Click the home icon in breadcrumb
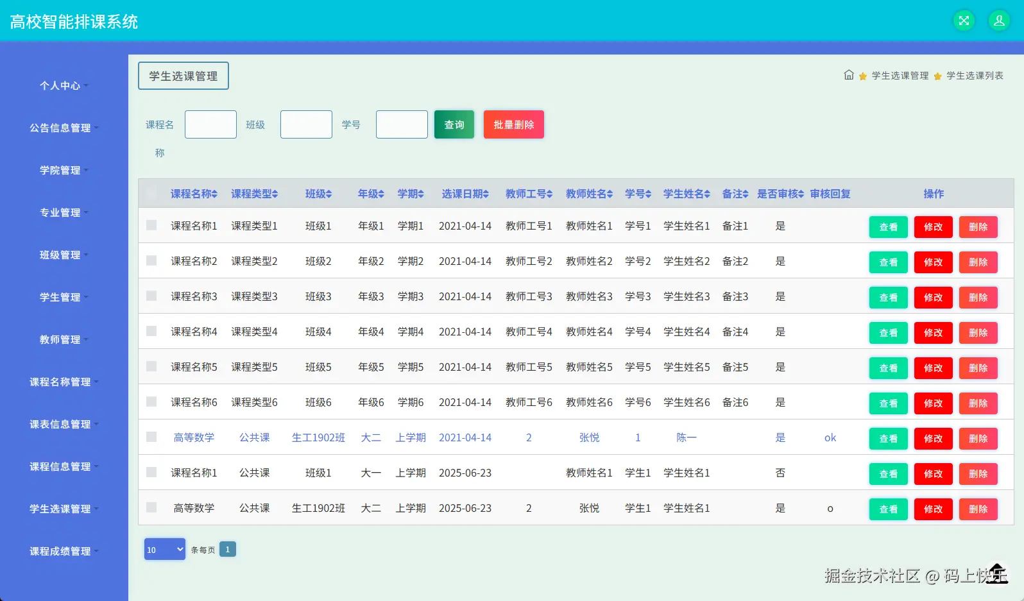The width and height of the screenshot is (1024, 601). [849, 75]
